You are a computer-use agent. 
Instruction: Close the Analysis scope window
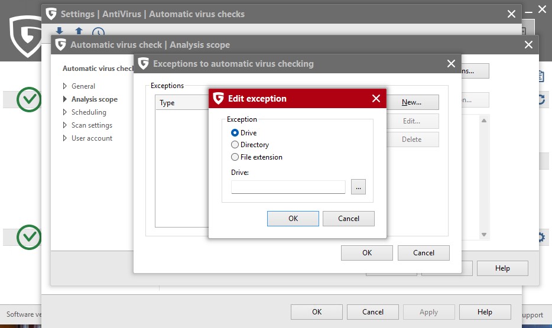(528, 45)
